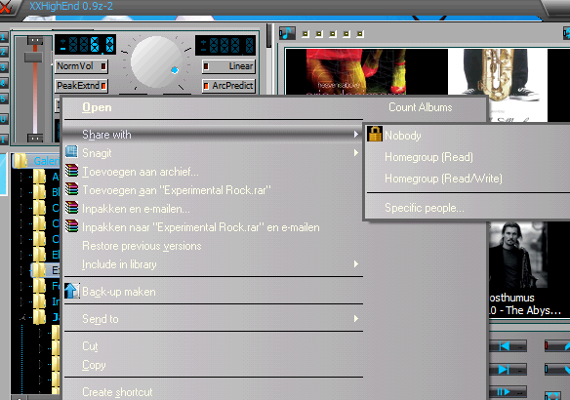Click the music note icon above the covers

tap(287, 33)
